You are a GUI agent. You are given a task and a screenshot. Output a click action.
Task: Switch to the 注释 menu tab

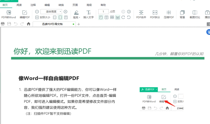33,5
